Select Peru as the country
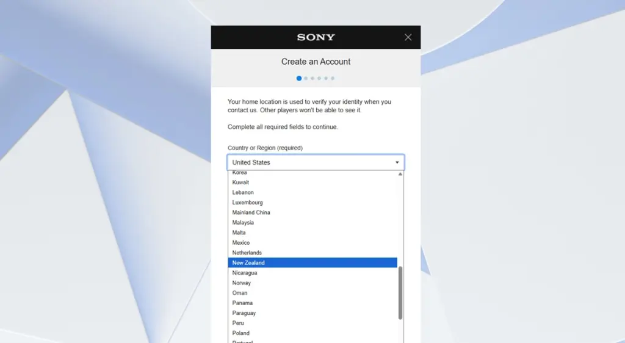 pyautogui.click(x=312, y=323)
